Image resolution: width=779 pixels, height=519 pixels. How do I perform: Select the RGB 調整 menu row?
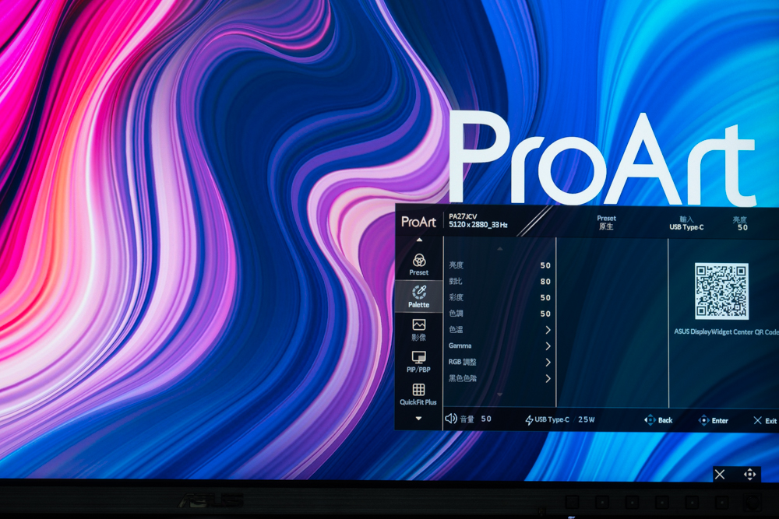499,362
